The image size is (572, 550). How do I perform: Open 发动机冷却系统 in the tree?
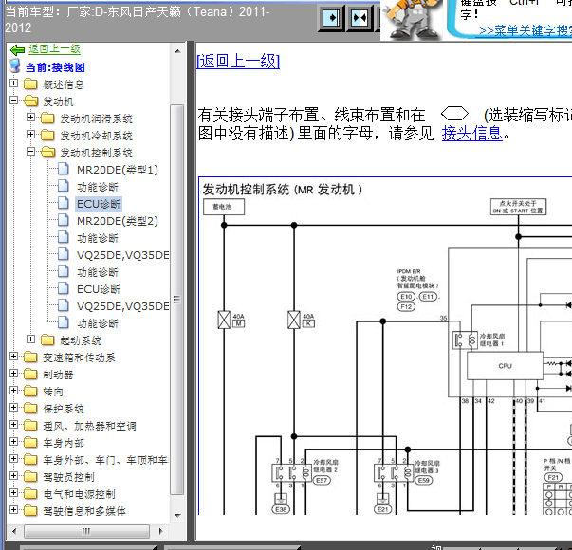point(96,136)
